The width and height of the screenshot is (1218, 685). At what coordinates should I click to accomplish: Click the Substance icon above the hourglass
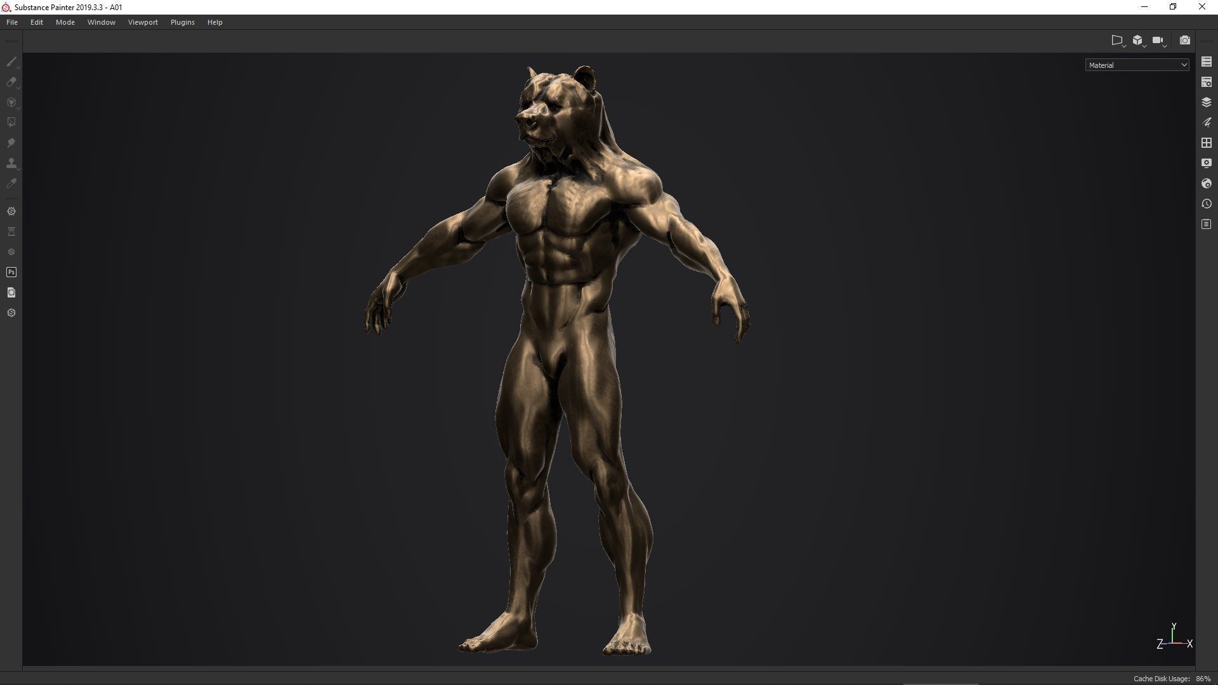coord(11,211)
